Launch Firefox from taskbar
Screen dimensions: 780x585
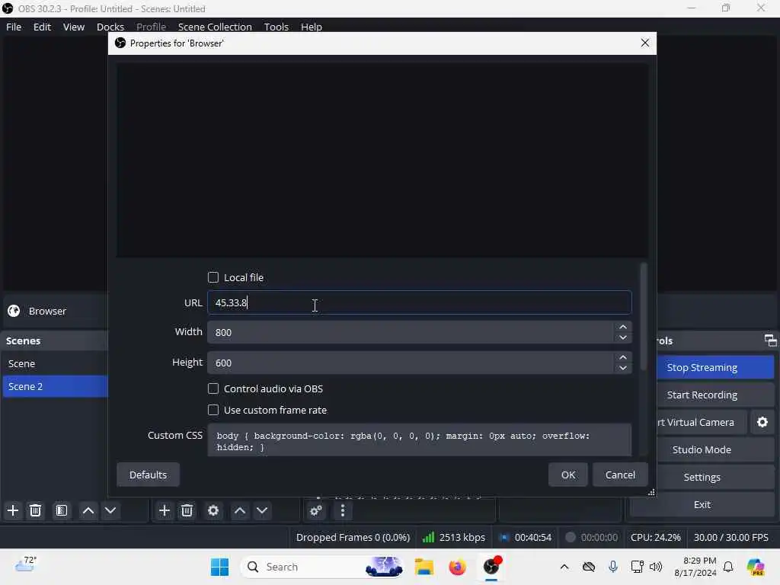(457, 567)
